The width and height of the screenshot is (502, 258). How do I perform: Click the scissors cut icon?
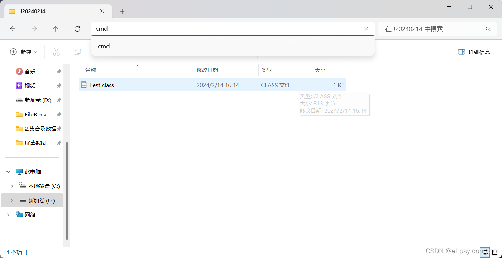pos(56,52)
